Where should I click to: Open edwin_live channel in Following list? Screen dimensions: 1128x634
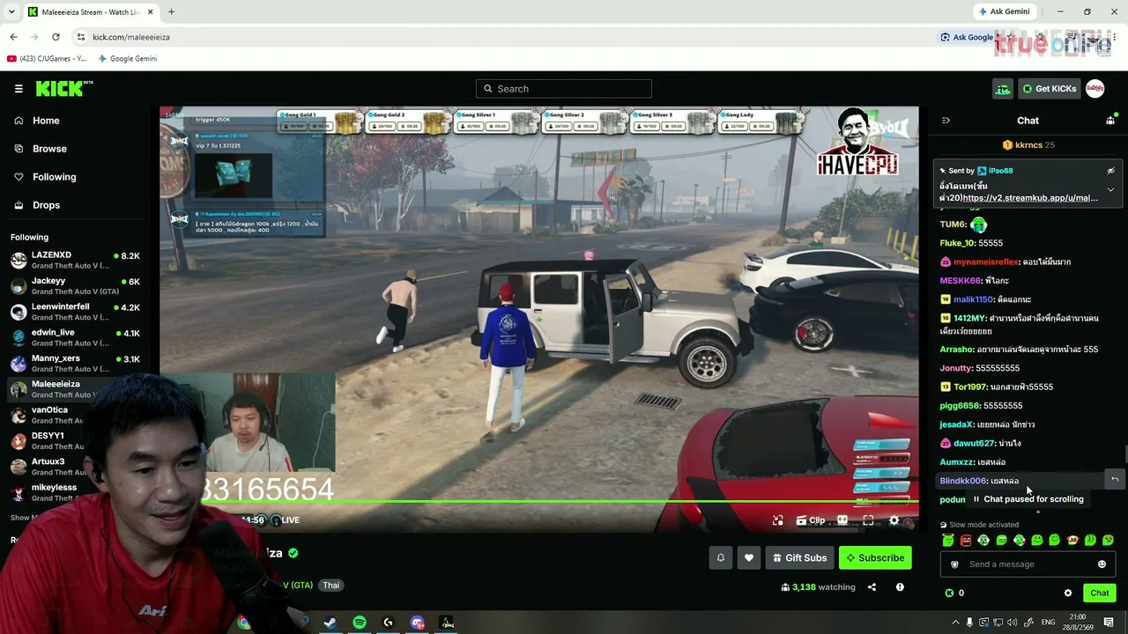[77, 337]
